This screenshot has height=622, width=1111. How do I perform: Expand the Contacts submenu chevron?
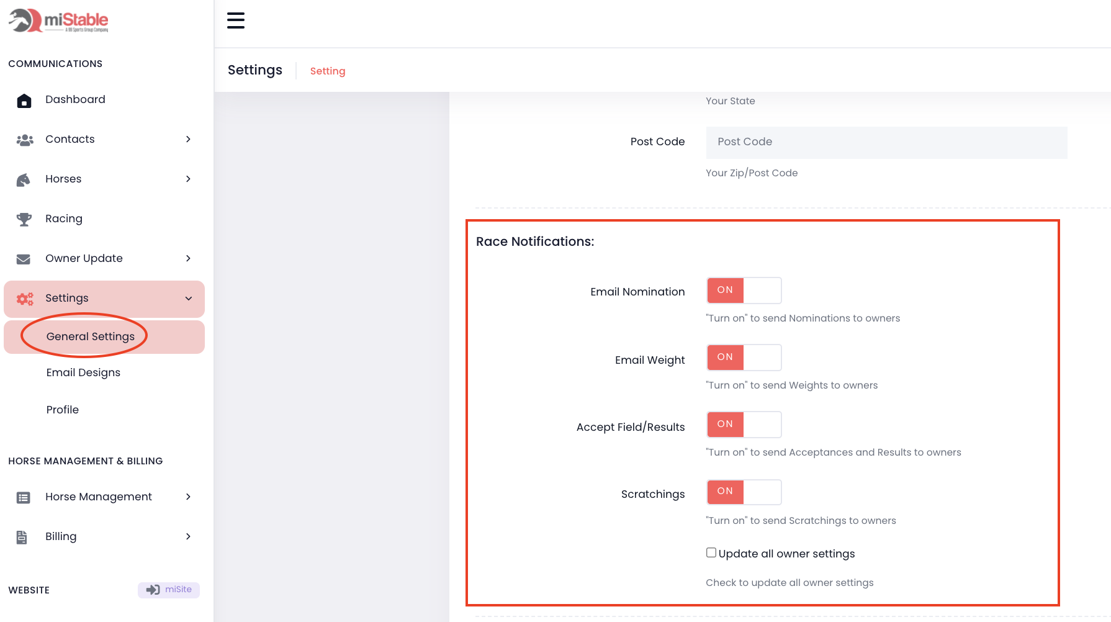tap(188, 139)
